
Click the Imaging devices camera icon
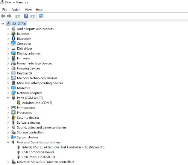14,68
